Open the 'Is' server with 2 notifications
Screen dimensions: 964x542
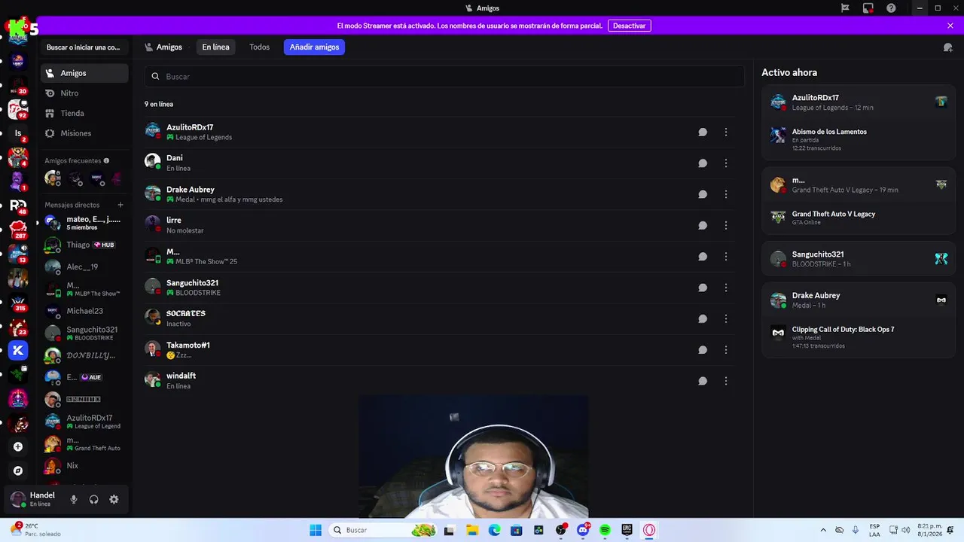18,133
